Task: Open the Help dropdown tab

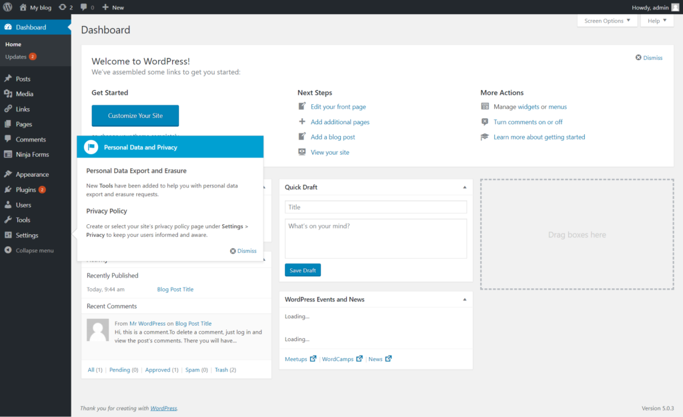Action: (x=657, y=21)
